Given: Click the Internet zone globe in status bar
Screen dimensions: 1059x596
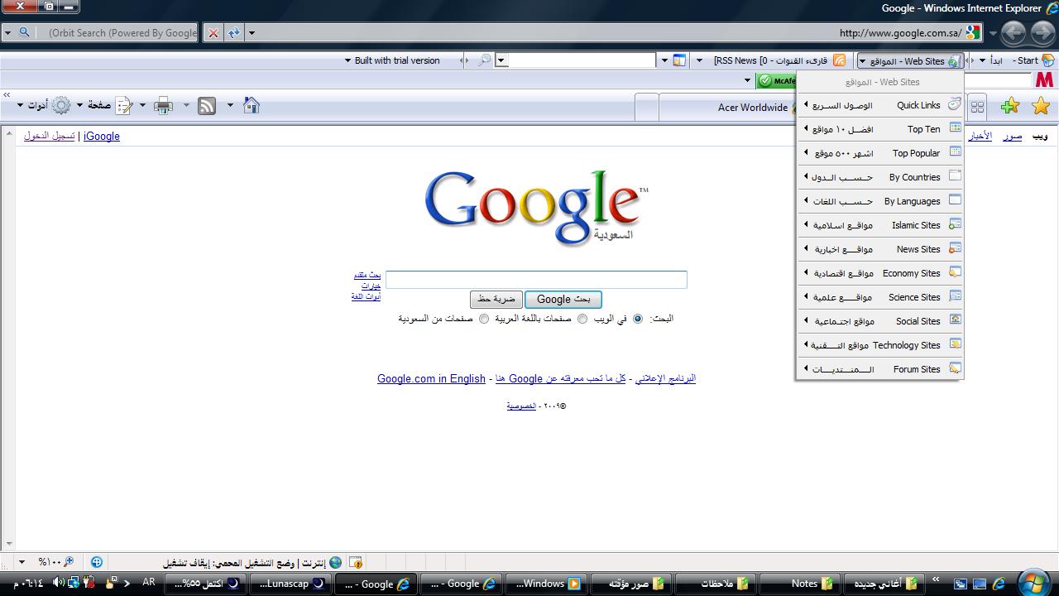Looking at the screenshot, I should 335,562.
